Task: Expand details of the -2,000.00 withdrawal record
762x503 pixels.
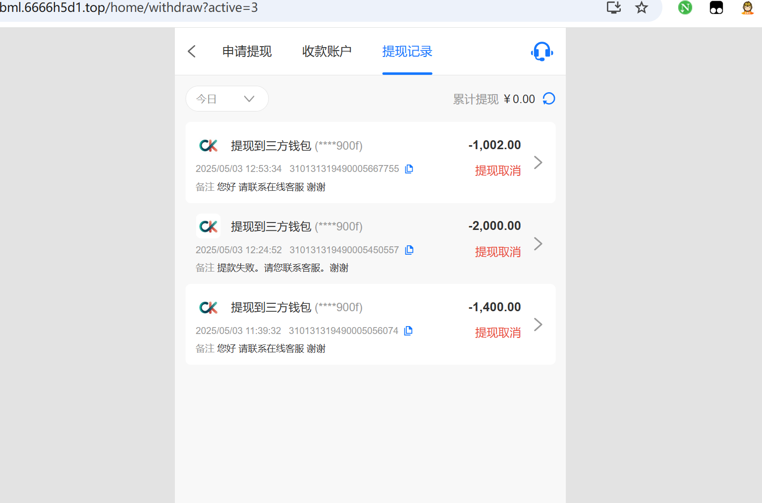Action: click(x=538, y=243)
